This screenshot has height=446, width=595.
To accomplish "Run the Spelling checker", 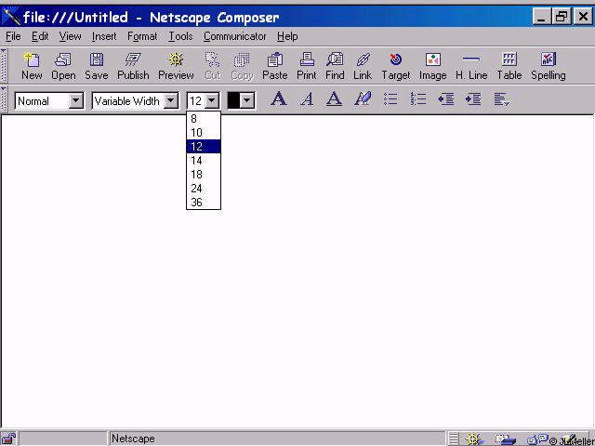I will pyautogui.click(x=549, y=66).
